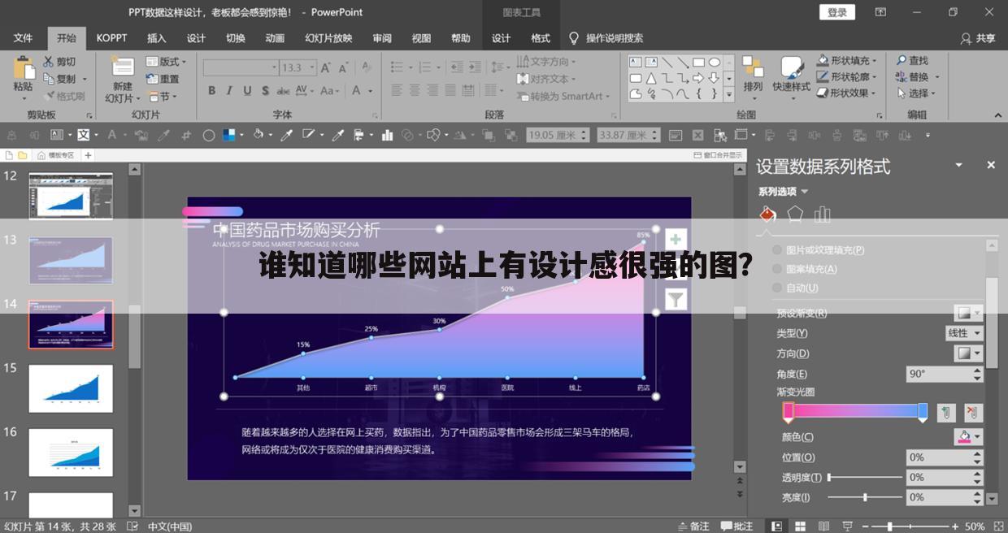Image resolution: width=1008 pixels, height=533 pixels.
Task: Click quick-access bar chart icon
Action: coord(388,135)
